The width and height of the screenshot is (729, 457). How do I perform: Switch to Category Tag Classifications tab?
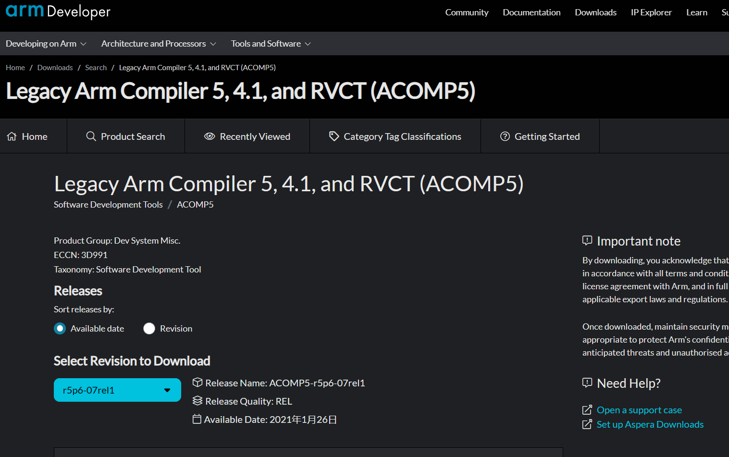[395, 136]
